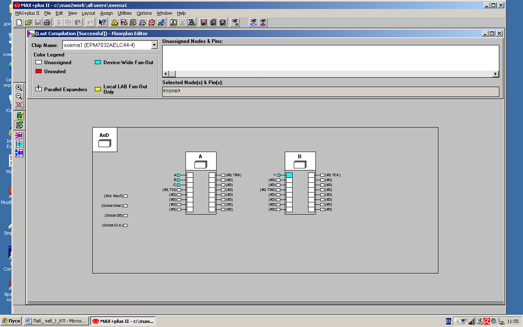Show fan-in and fan-out routing icon
Screen dimensions: 523x327
pos(19,153)
